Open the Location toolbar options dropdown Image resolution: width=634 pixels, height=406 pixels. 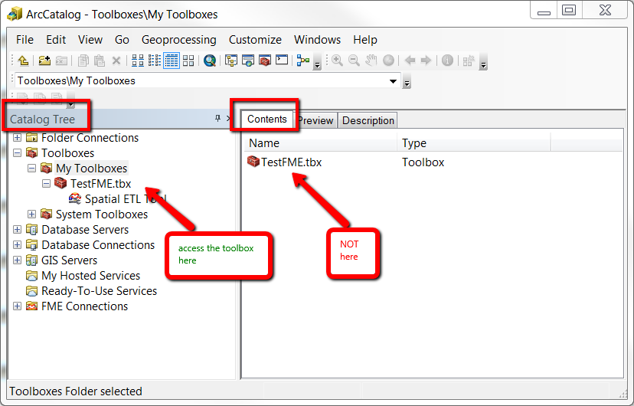click(x=407, y=81)
